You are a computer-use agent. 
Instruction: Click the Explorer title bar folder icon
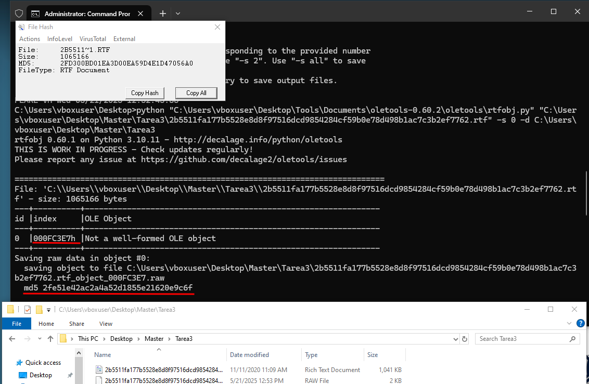tap(10, 309)
